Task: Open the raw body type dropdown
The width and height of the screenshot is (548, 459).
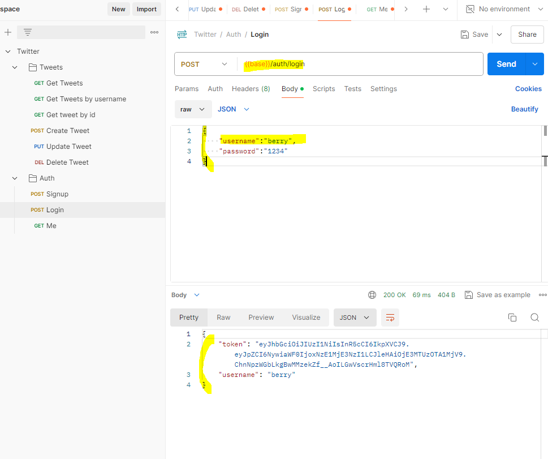Action: [x=193, y=109]
